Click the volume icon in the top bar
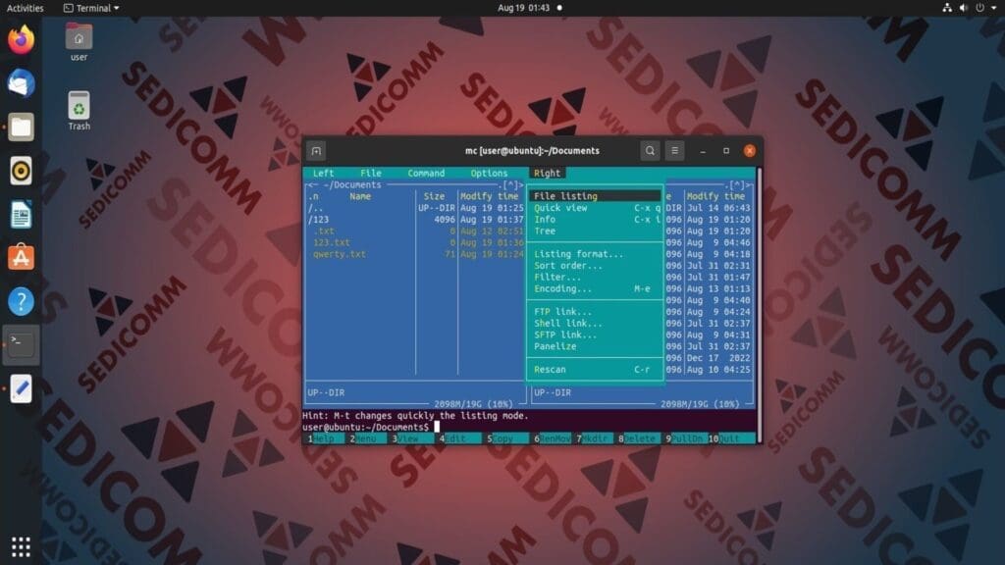 click(964, 8)
